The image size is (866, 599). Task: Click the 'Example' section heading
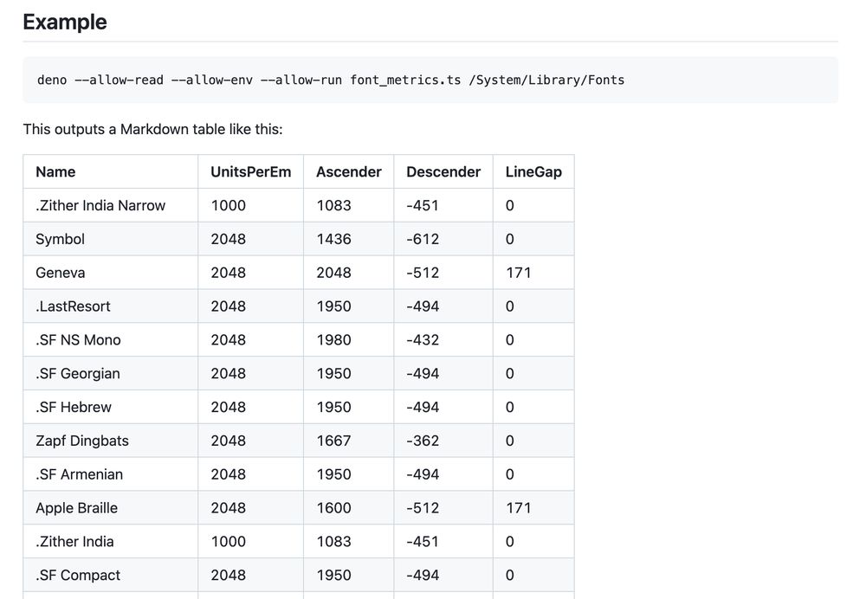point(65,23)
